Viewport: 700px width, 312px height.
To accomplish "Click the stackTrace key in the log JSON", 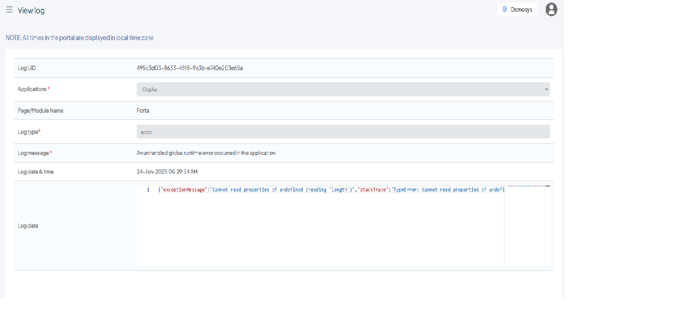I will point(373,190).
